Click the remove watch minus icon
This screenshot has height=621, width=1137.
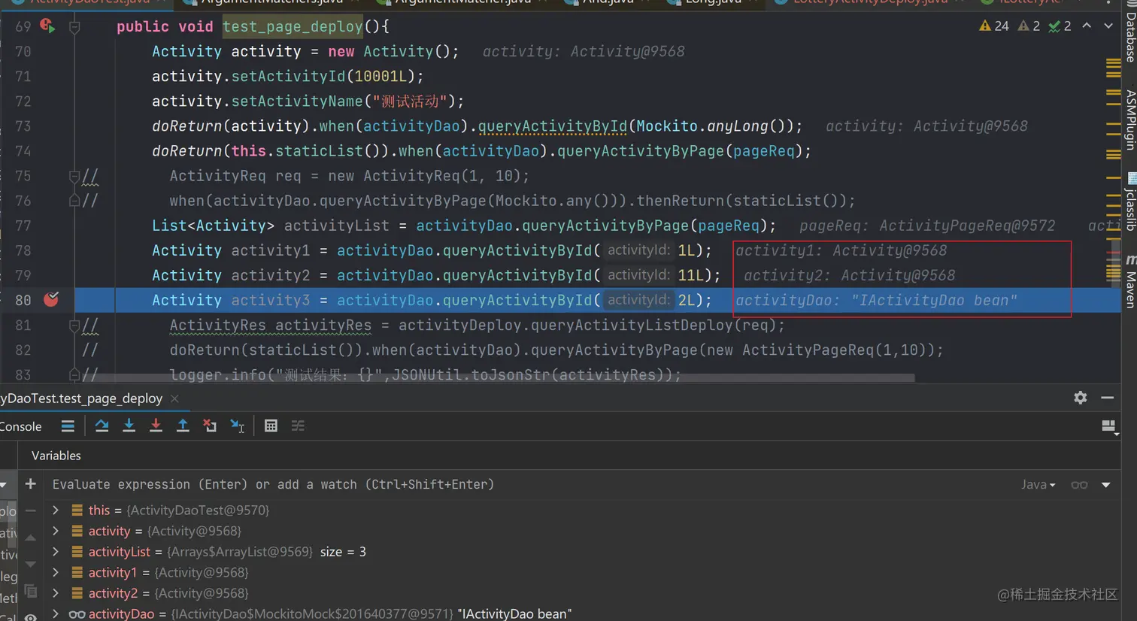pos(30,511)
